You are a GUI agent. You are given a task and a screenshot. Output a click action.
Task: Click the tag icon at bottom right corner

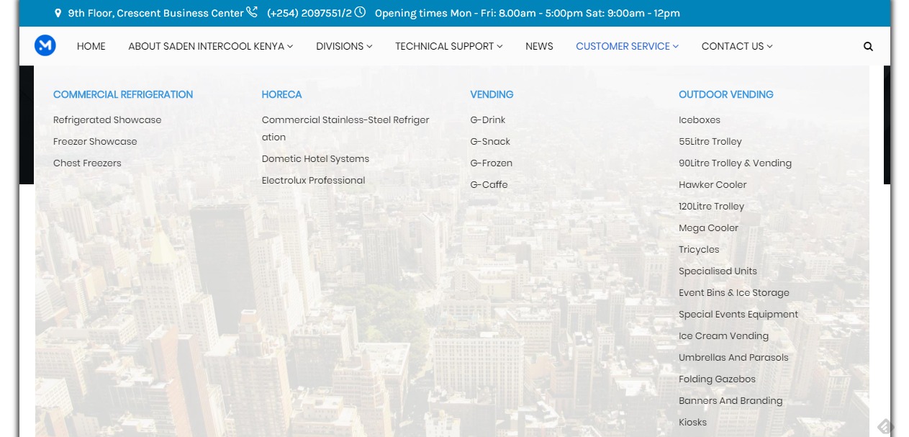pos(885,427)
